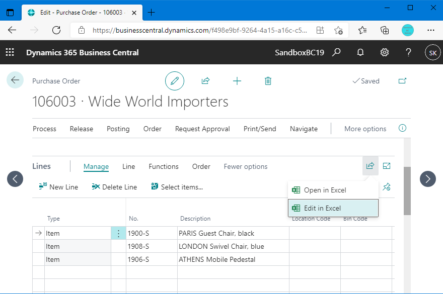Click More options
443x294 pixels.
tap(365, 129)
